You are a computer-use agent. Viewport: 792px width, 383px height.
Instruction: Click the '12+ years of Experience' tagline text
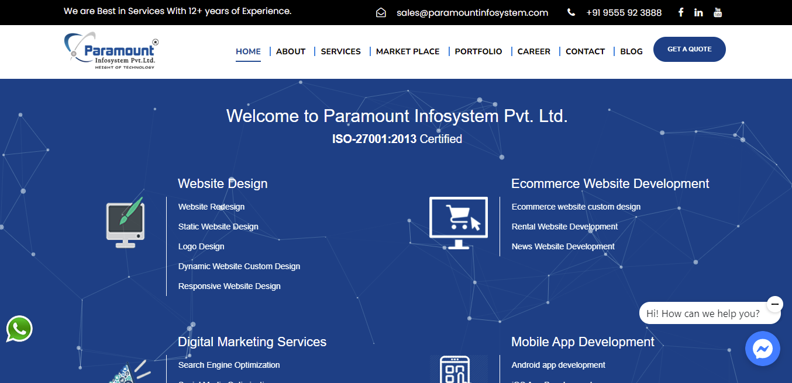pyautogui.click(x=240, y=11)
